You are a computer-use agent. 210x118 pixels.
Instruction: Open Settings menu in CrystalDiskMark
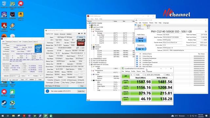(x=128, y=71)
